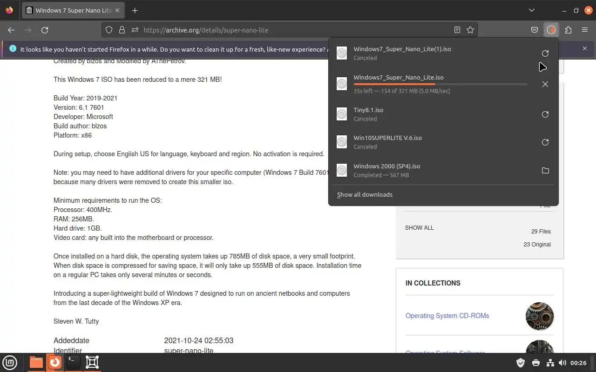This screenshot has height=372, width=596.
Task: Click the Tiny8.1.iso file icon
Action: (342, 114)
